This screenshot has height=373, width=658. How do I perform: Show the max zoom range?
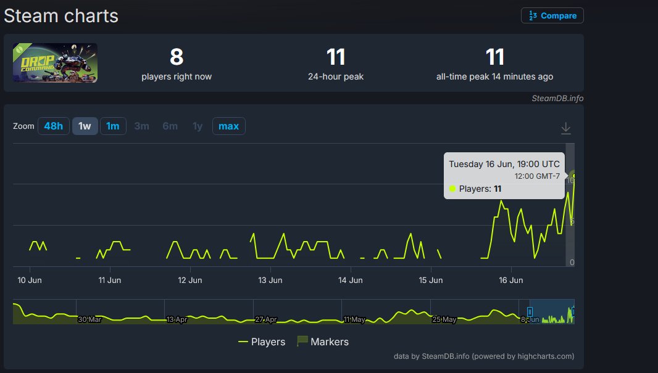pos(229,126)
